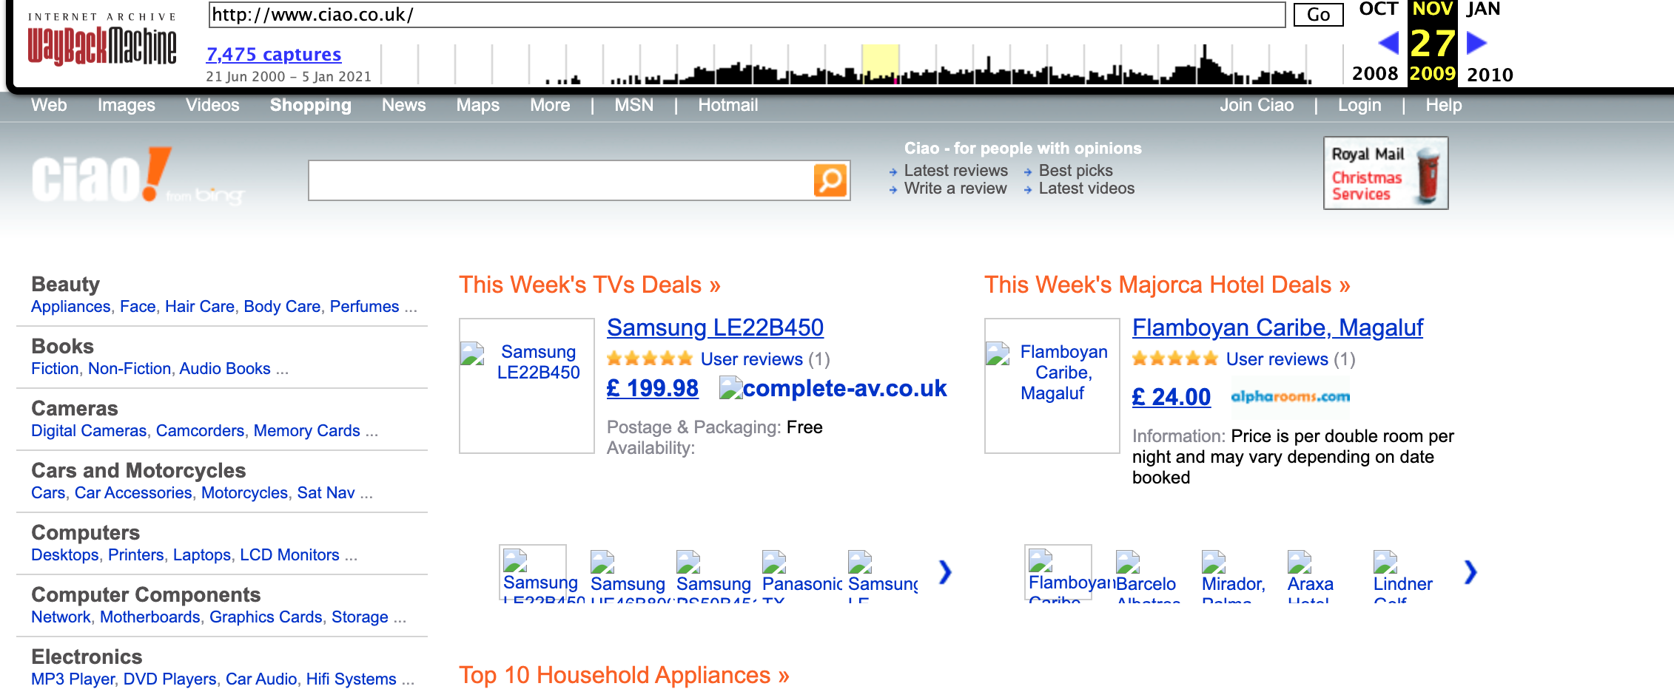
Task: Open the Royal Mail Christmas Services banner
Action: coord(1385,173)
